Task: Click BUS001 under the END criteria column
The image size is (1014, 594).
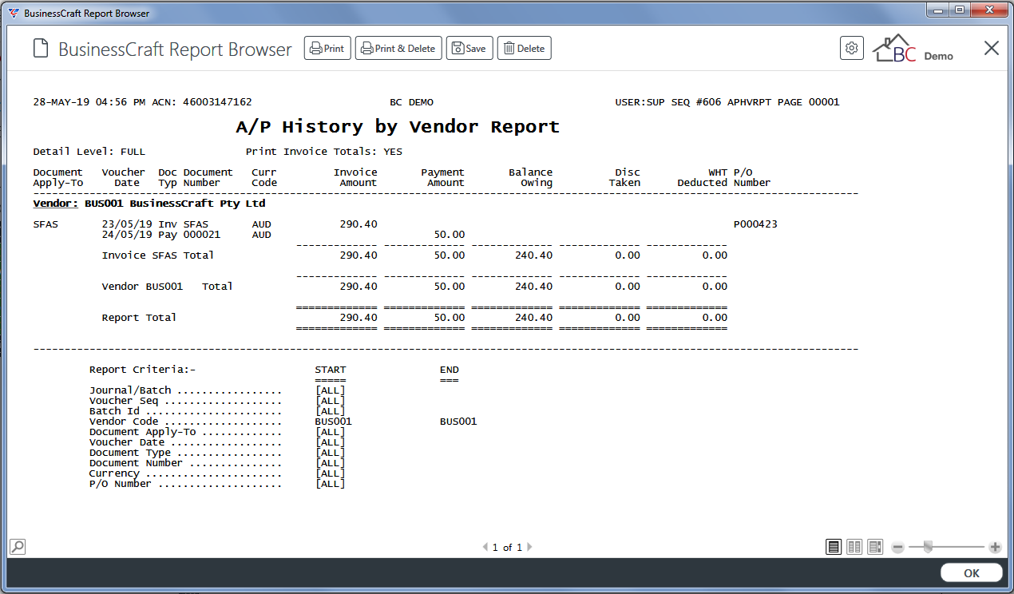Action: pos(458,422)
